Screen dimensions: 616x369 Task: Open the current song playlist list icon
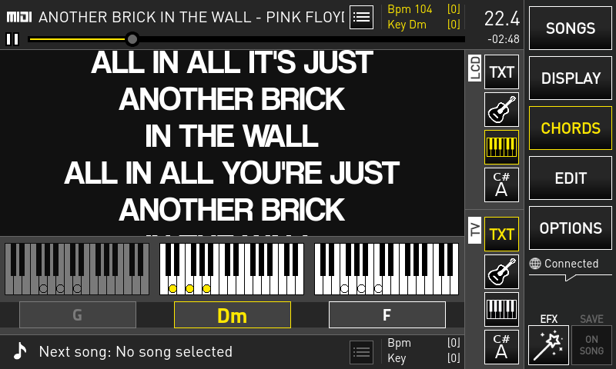coord(361,17)
